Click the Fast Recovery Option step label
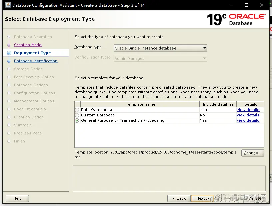The width and height of the screenshot is (272, 206). click(34, 77)
